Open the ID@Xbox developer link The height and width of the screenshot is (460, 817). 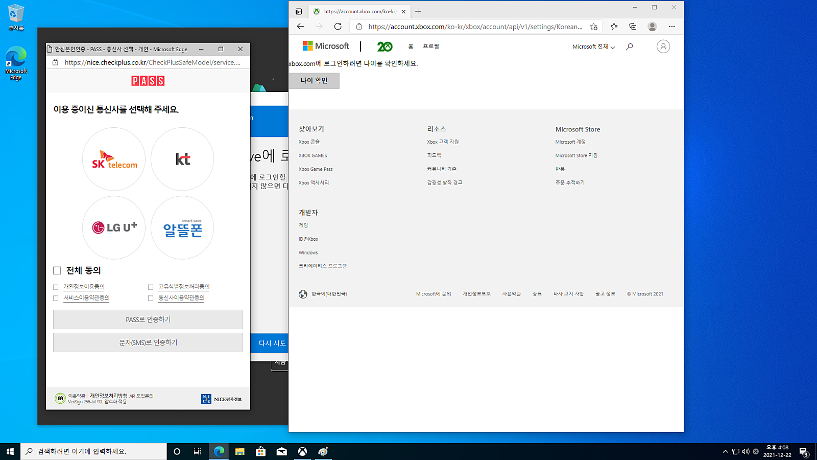[x=308, y=239]
